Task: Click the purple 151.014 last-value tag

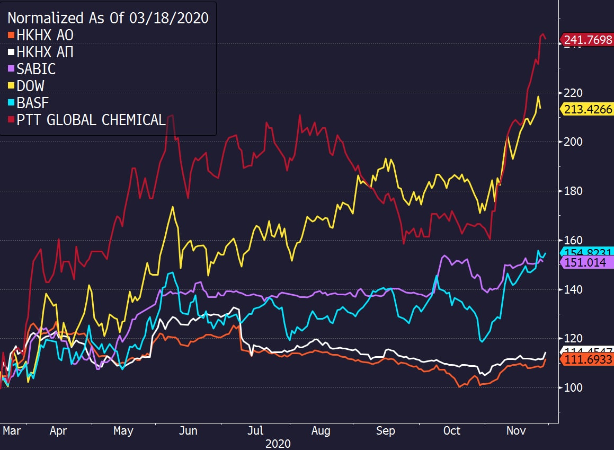Action: pyautogui.click(x=586, y=262)
